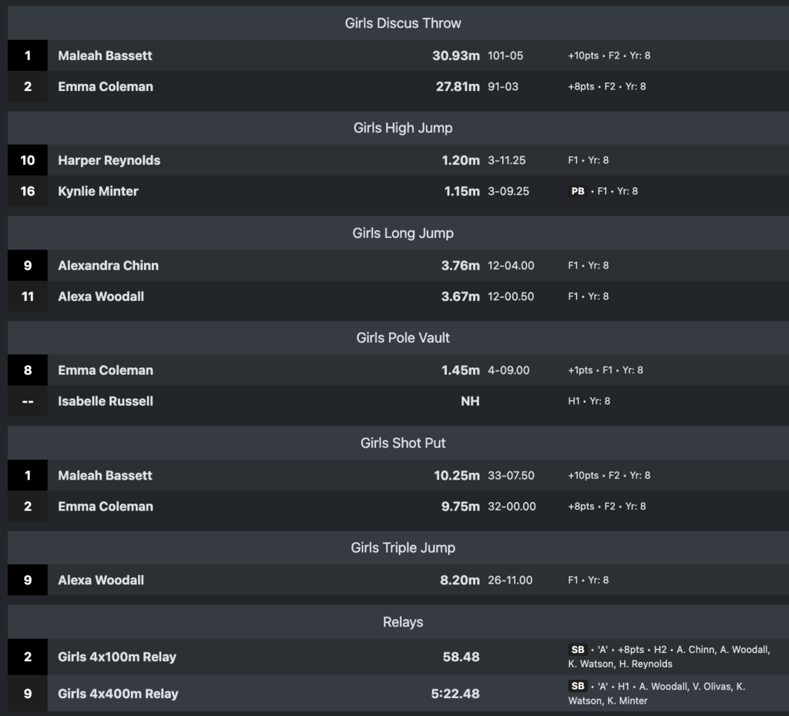The image size is (789, 716).
Task: Click the PB badge beside Kynlie Minter
Action: 578,191
